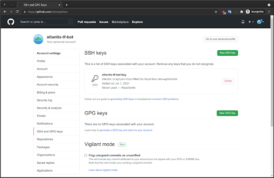Select SSH and GPG keys in sidebar
This screenshot has width=274, height=178.
point(56,131)
